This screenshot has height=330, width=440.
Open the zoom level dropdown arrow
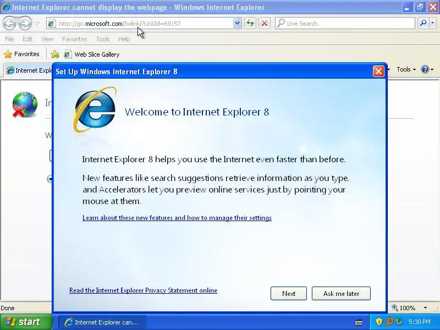[x=425, y=308]
